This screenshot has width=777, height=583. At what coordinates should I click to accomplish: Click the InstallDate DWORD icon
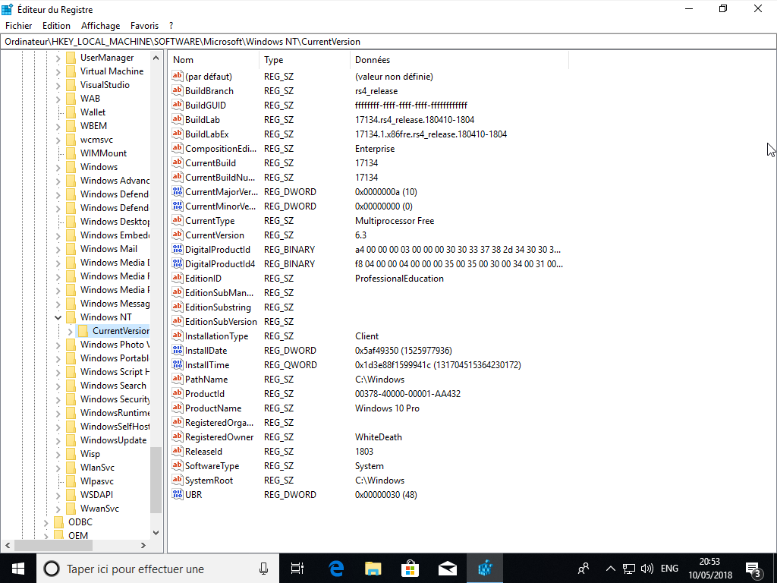[x=178, y=350]
